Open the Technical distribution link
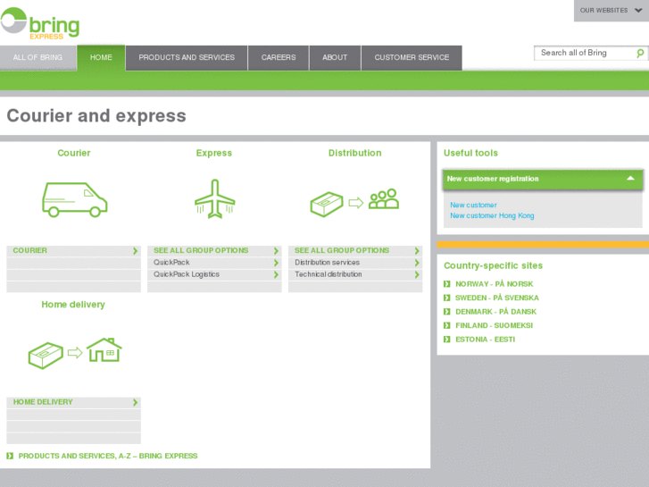The height and width of the screenshot is (487, 649). coord(329,274)
